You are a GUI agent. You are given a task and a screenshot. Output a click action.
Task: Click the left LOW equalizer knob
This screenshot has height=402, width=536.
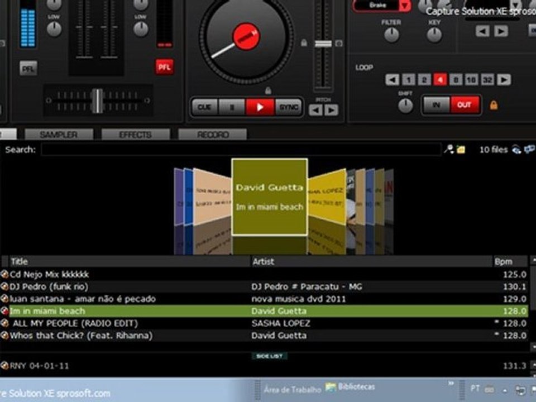pos(54,30)
